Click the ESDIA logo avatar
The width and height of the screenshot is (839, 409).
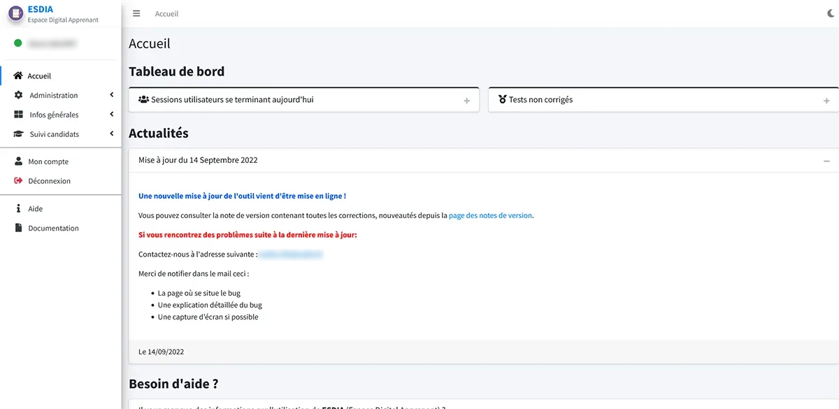(15, 13)
